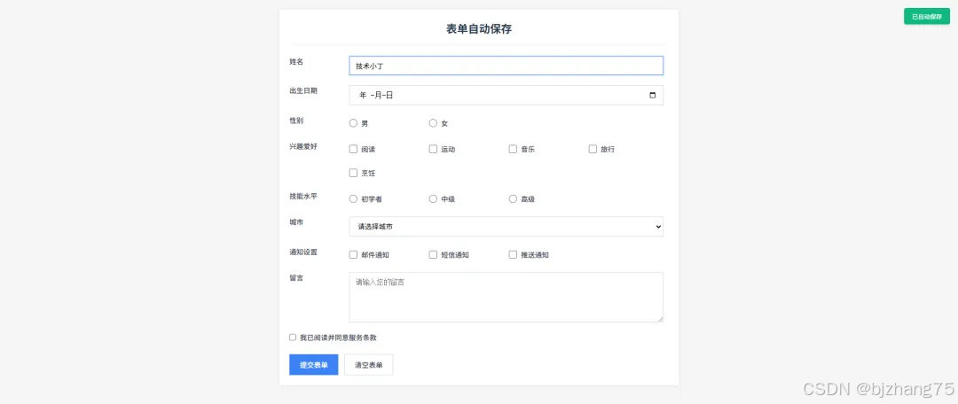Click the 技能水平 field label
The image size is (958, 404).
[303, 197]
